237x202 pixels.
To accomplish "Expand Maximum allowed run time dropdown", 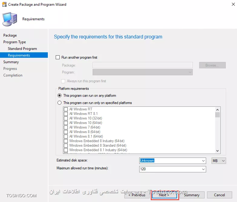I will pyautogui.click(x=203, y=169).
